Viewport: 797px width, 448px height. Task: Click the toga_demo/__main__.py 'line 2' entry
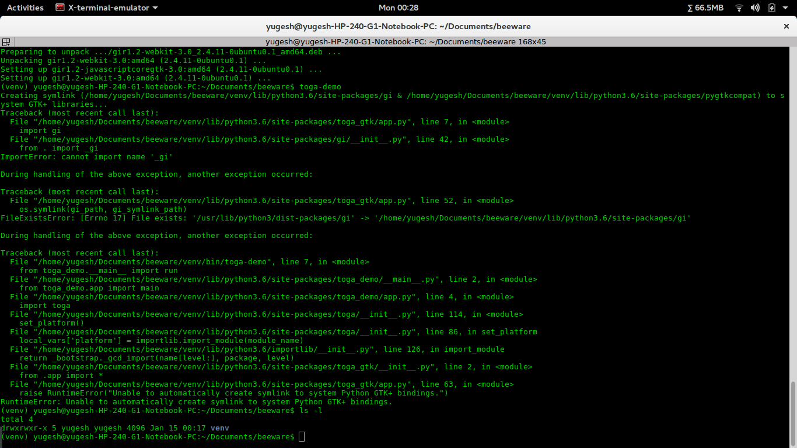273,279
